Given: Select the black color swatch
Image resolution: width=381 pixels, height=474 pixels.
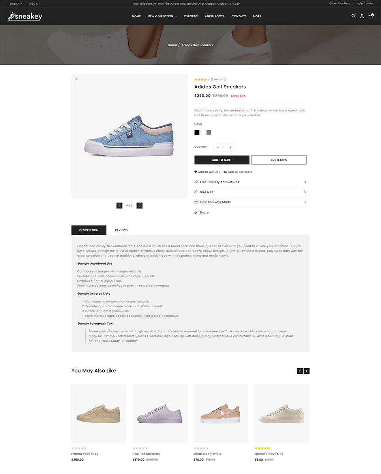Looking at the screenshot, I should (197, 132).
